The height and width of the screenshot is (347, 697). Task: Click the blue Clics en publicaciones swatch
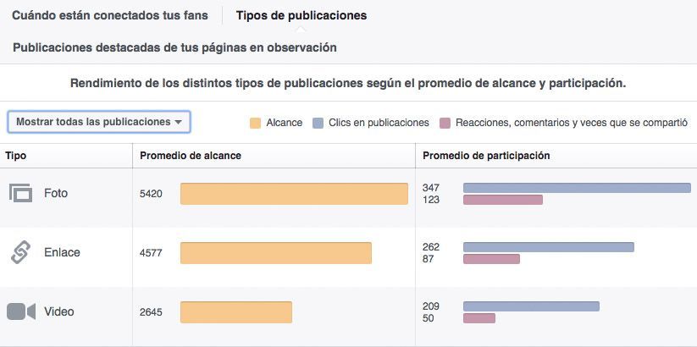click(x=318, y=123)
